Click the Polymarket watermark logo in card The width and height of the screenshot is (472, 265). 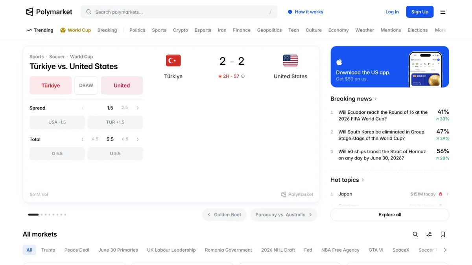297,194
